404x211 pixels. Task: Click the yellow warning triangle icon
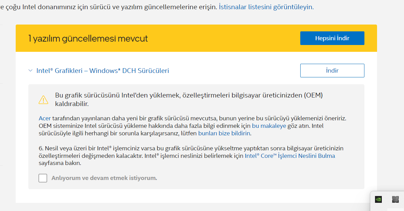point(43,100)
